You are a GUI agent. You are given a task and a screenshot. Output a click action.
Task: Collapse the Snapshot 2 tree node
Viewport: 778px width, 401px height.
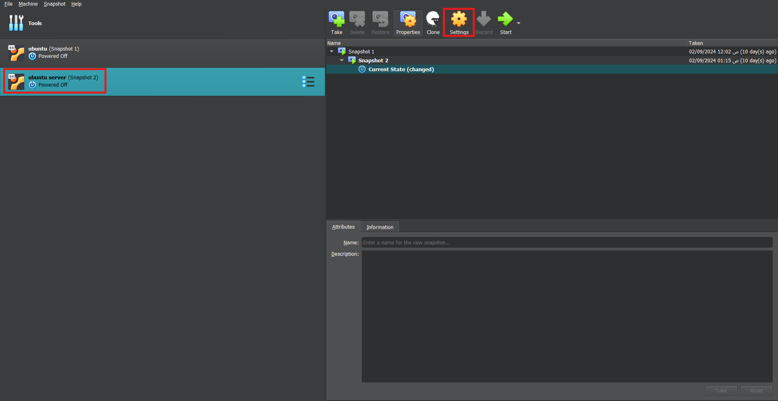coord(342,60)
